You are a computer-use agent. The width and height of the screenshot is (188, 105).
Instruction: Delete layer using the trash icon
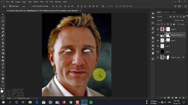point(183,98)
